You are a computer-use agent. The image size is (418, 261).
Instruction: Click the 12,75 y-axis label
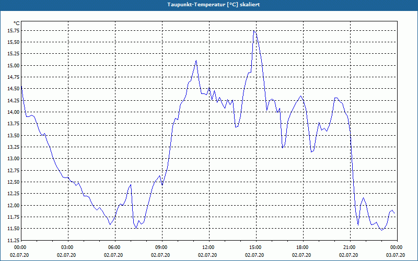[x=14, y=170]
